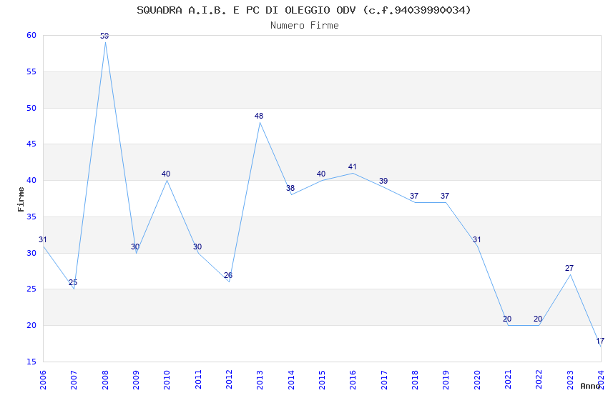Select the y-axis tick label 20
The image size is (608, 393).
click(31, 326)
